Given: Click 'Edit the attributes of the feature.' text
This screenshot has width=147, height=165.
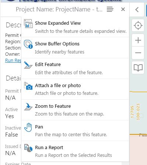Looking at the screenshot, I should (69, 73).
